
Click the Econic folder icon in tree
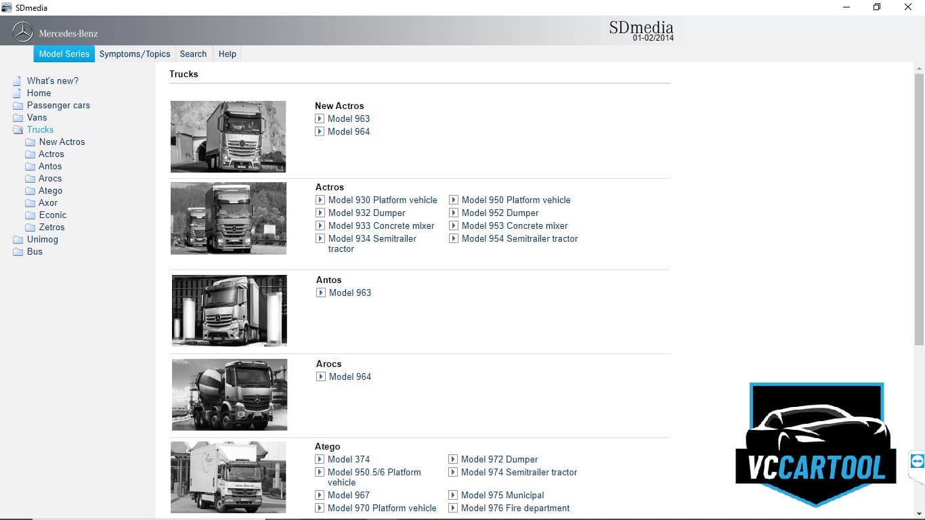(30, 215)
